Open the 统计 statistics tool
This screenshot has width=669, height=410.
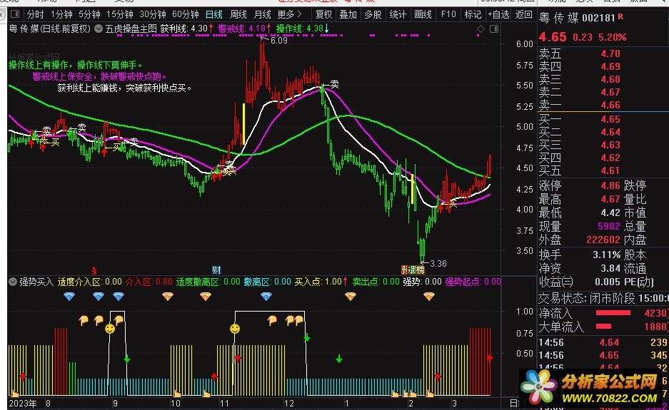tap(398, 14)
